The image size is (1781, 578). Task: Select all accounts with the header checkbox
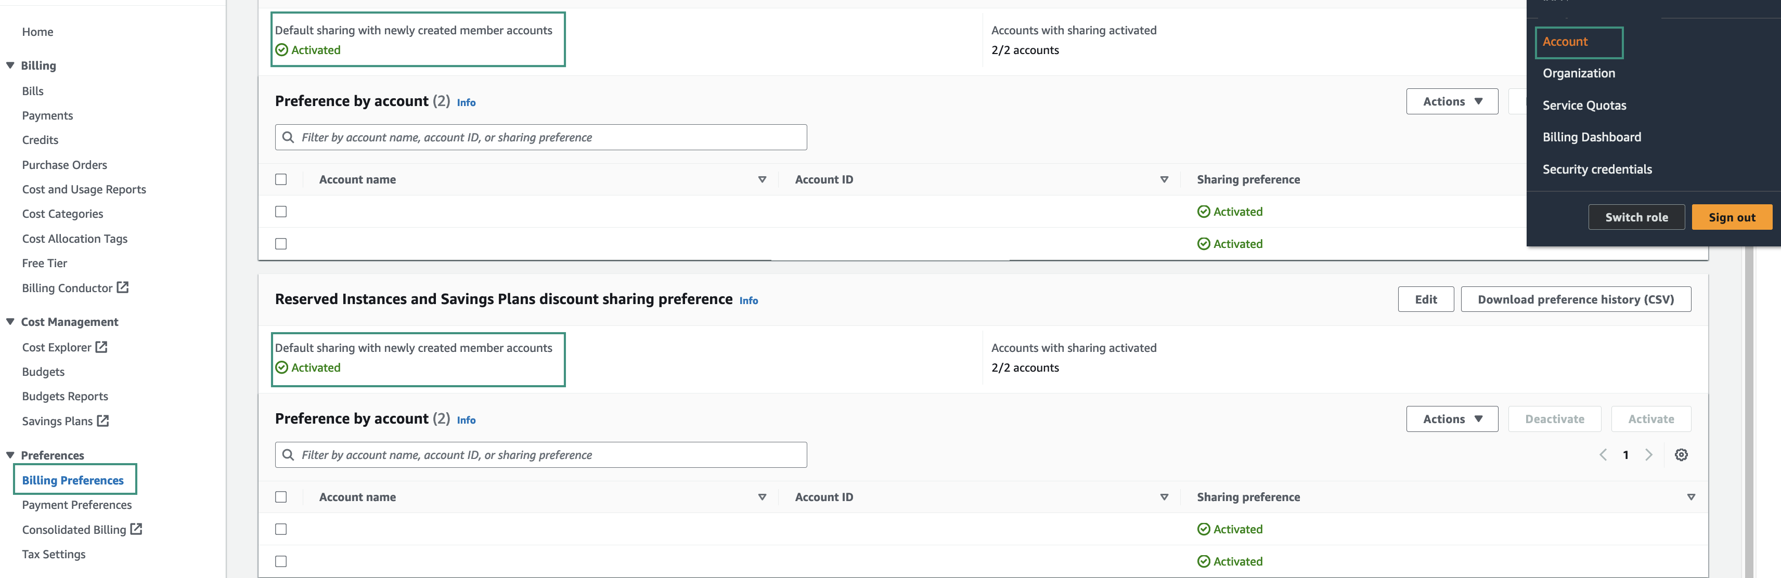(281, 496)
